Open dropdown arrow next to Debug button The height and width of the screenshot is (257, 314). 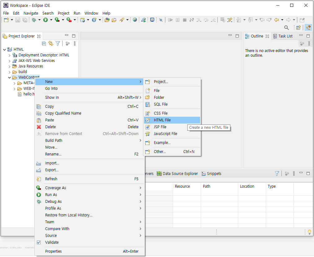point(39,20)
